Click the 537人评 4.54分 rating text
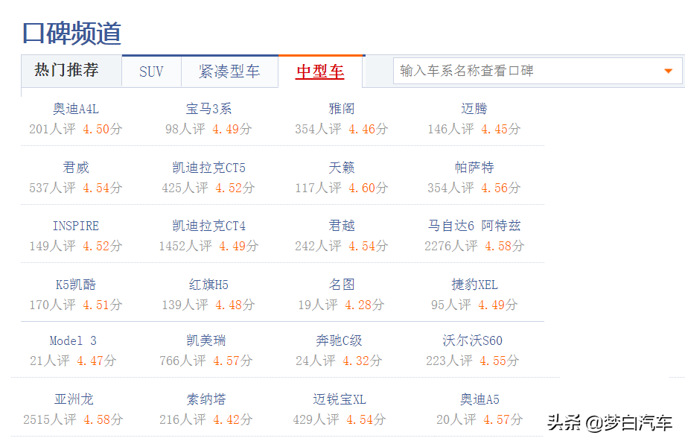This screenshot has width=685, height=444. tap(76, 188)
